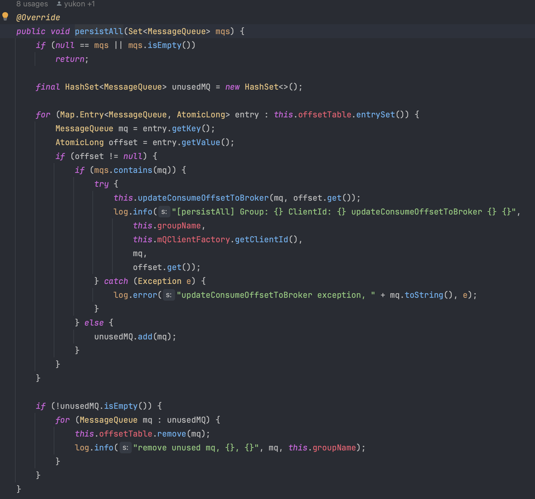Click the updateConsumeOffsetToBroker method call
Viewport: 535px width, 499px height.
(x=202, y=198)
